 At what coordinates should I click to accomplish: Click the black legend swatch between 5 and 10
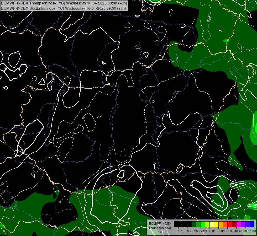pos(181,224)
